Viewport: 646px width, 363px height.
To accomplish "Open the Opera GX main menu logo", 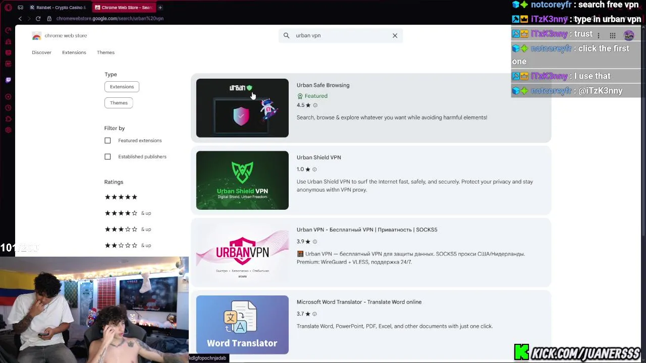I will pyautogui.click(x=8, y=8).
